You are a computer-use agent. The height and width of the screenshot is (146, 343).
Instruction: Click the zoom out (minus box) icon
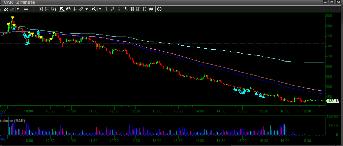click(x=47, y=9)
